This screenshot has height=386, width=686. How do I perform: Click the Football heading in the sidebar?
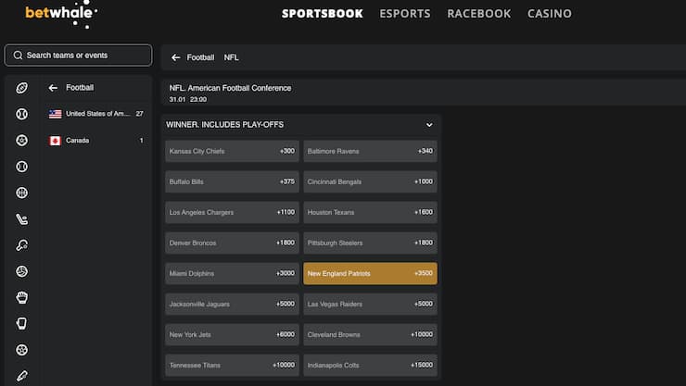pos(80,87)
